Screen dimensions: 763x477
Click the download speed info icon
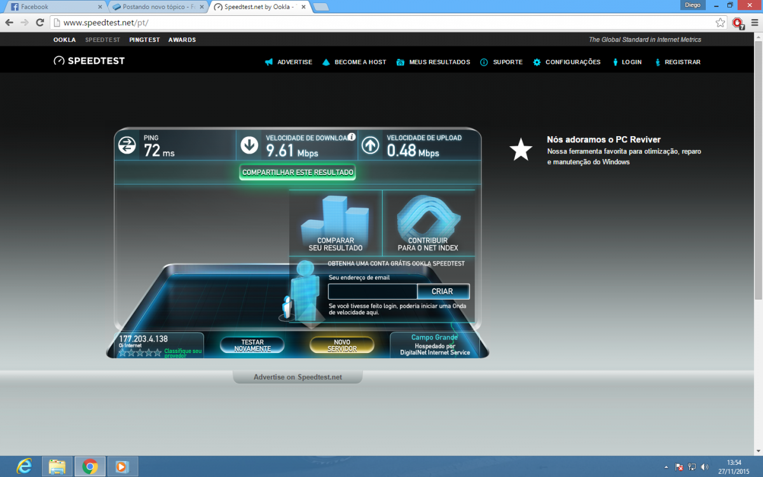click(x=351, y=137)
